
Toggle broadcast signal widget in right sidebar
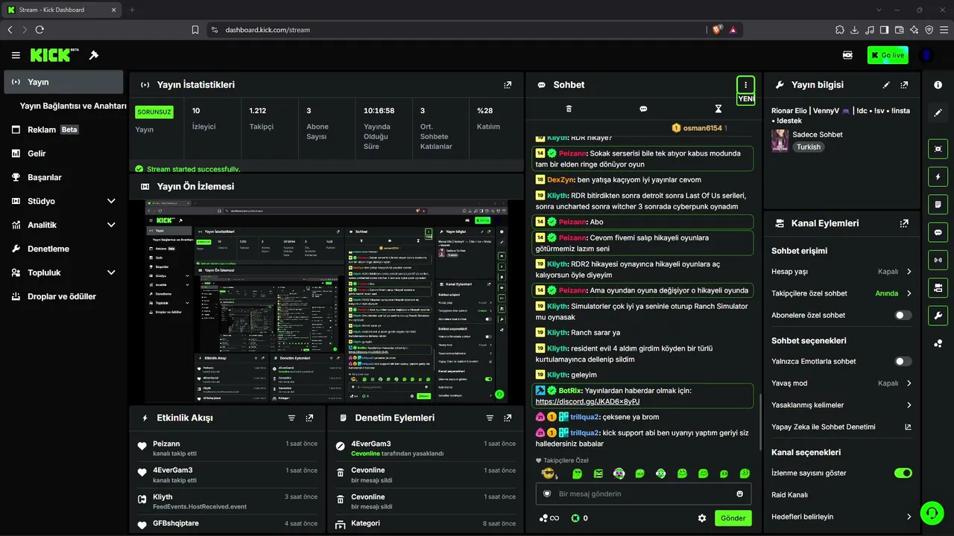938,260
